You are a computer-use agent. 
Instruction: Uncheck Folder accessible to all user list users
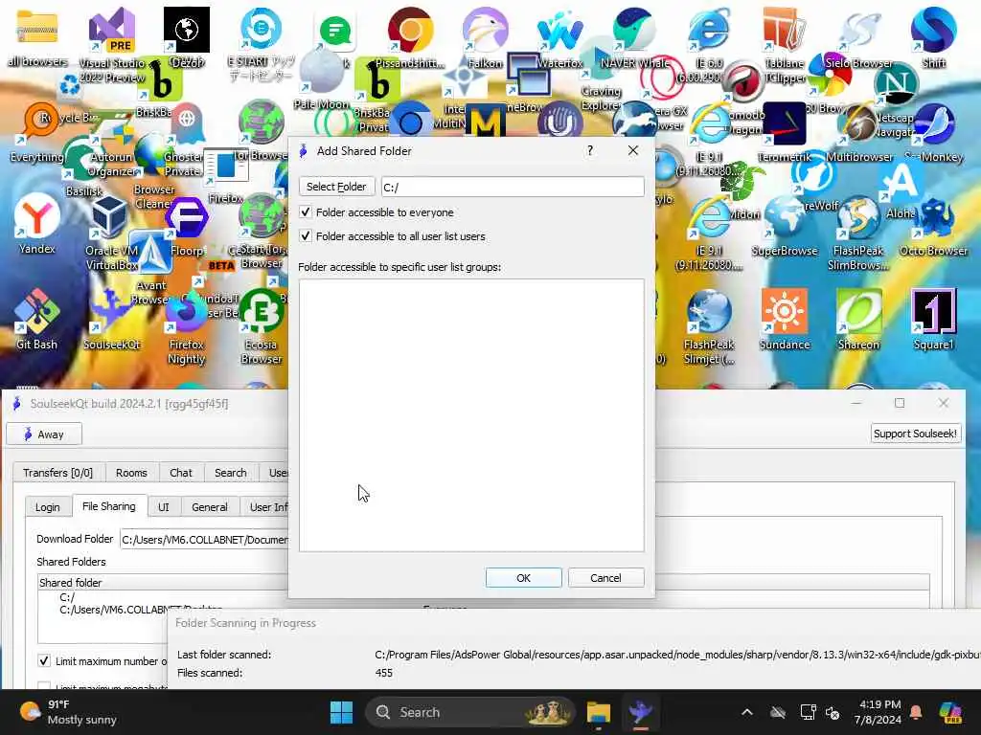coord(306,236)
